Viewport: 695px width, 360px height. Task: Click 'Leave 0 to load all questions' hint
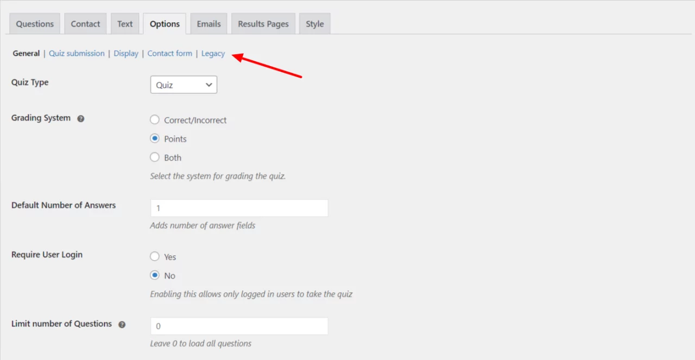click(x=201, y=343)
